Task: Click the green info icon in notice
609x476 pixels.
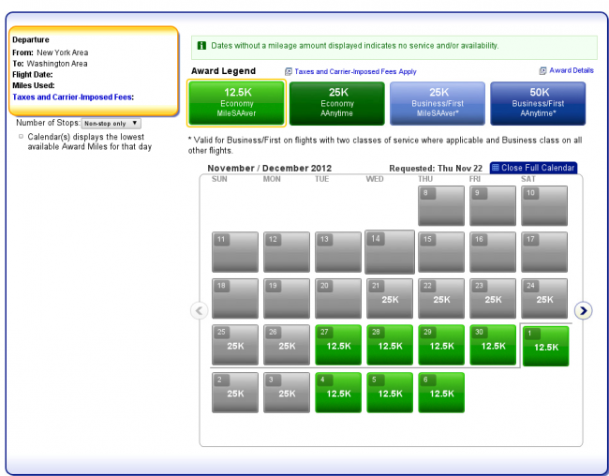Action: (201, 46)
